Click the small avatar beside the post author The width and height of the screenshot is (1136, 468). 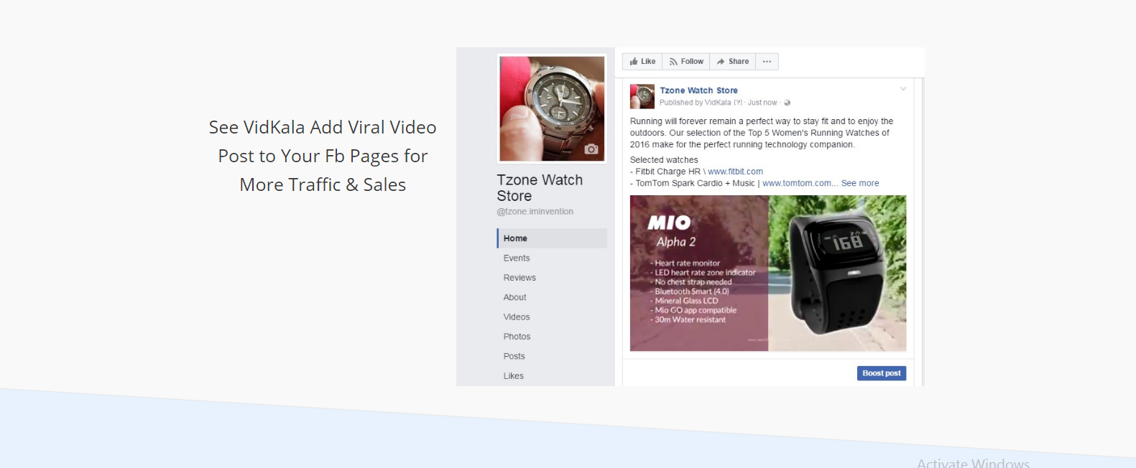pyautogui.click(x=642, y=96)
